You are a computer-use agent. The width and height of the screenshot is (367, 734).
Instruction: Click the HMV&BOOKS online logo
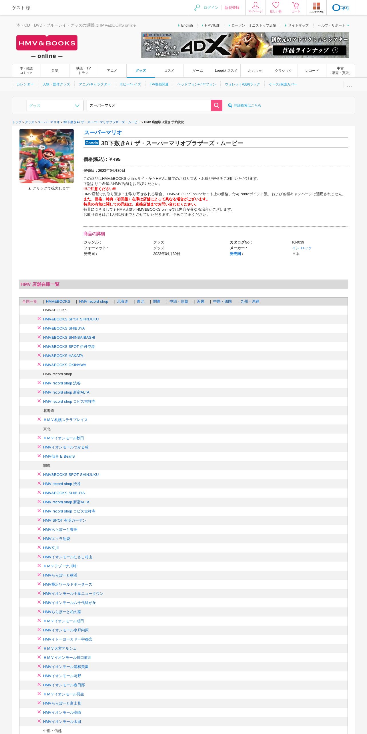(47, 47)
